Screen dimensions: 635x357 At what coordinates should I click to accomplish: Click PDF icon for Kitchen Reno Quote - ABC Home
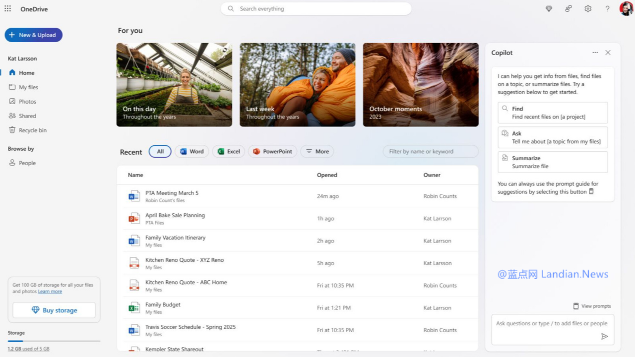pyautogui.click(x=134, y=285)
